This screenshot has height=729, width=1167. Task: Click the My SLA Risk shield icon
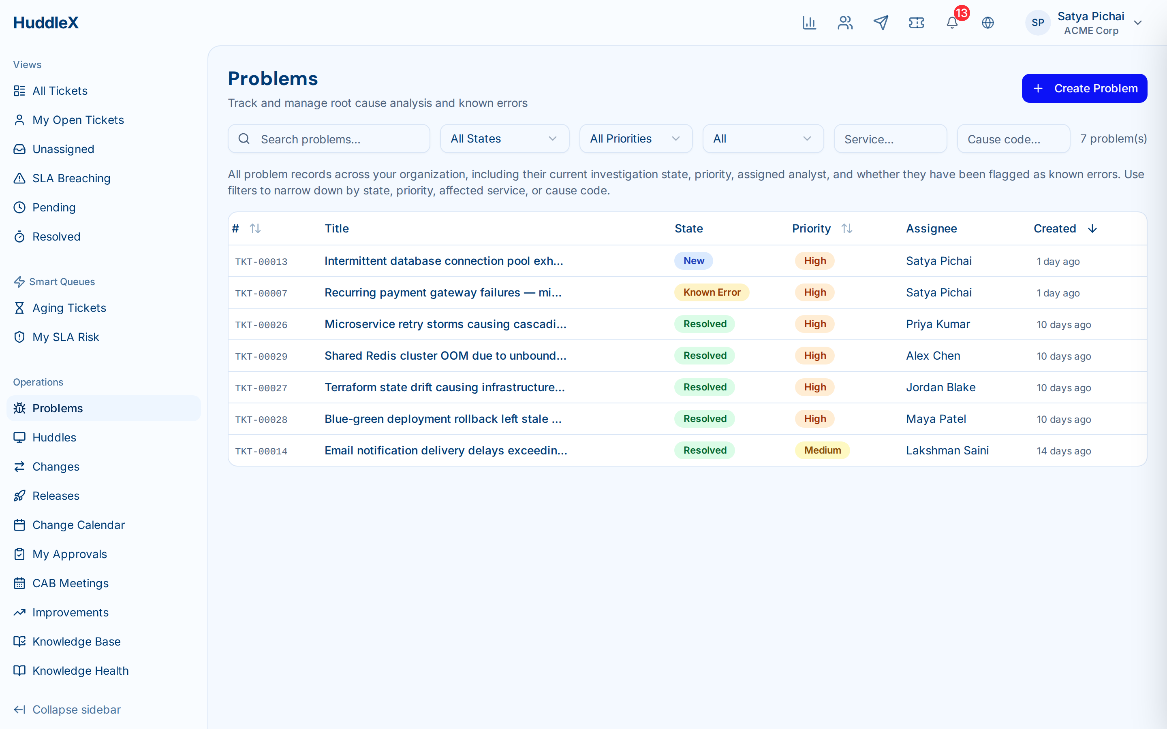(x=19, y=337)
